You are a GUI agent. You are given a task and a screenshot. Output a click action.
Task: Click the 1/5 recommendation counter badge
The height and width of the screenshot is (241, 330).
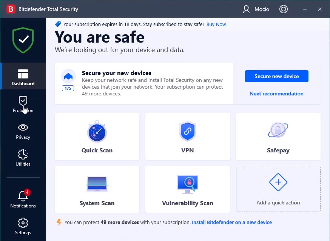pos(68,88)
